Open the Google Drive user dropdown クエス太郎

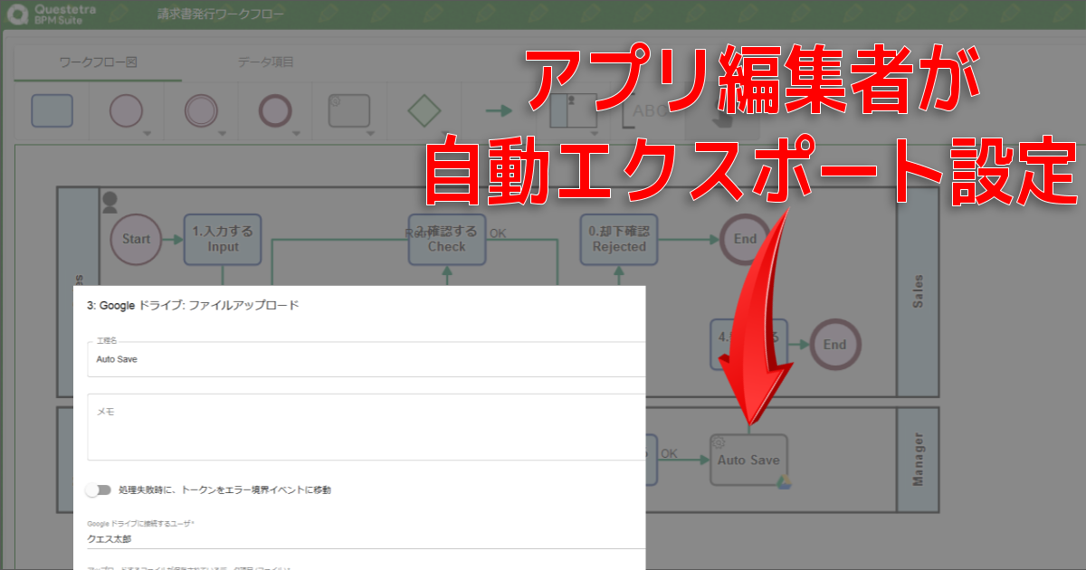[x=367, y=538]
